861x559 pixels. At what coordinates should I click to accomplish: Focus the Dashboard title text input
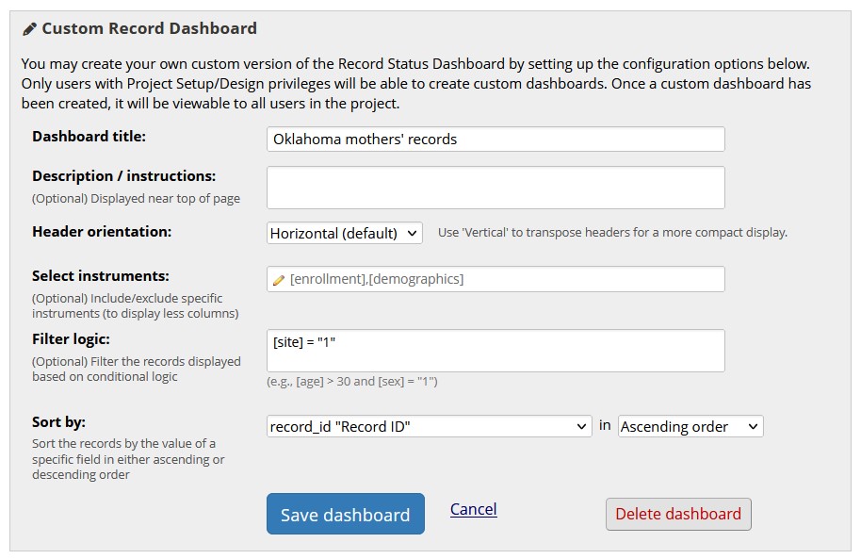pos(495,140)
